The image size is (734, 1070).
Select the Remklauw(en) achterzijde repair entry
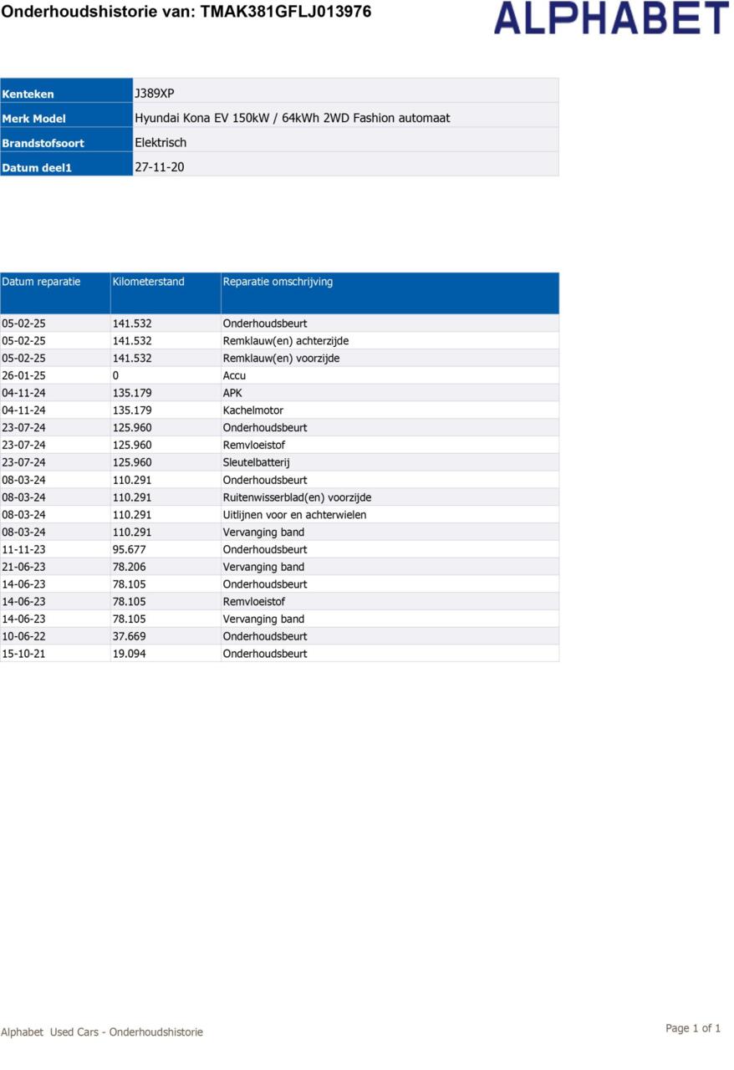(x=285, y=341)
